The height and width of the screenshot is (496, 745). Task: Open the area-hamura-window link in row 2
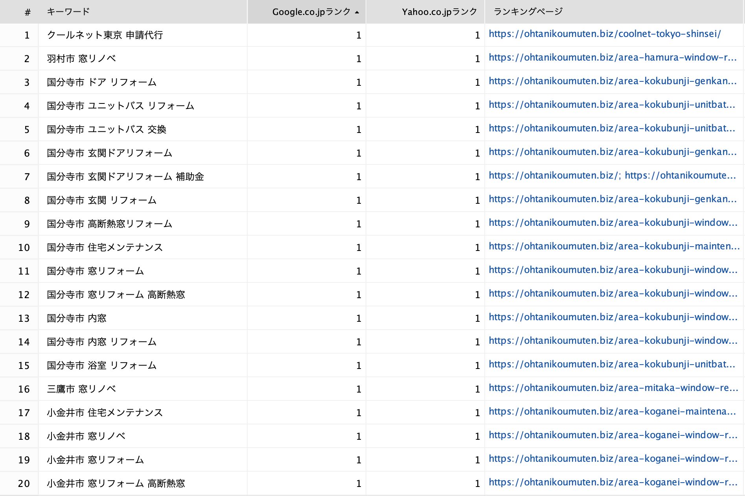click(612, 58)
